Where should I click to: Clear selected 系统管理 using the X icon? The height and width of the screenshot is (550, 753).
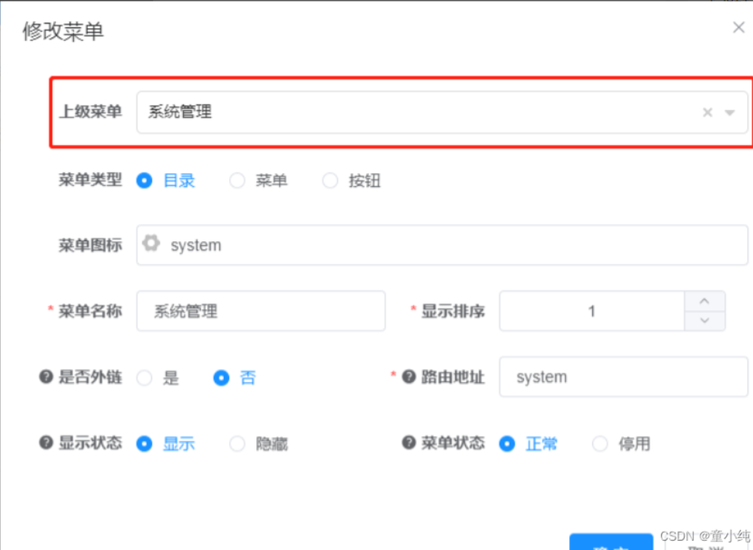707,112
